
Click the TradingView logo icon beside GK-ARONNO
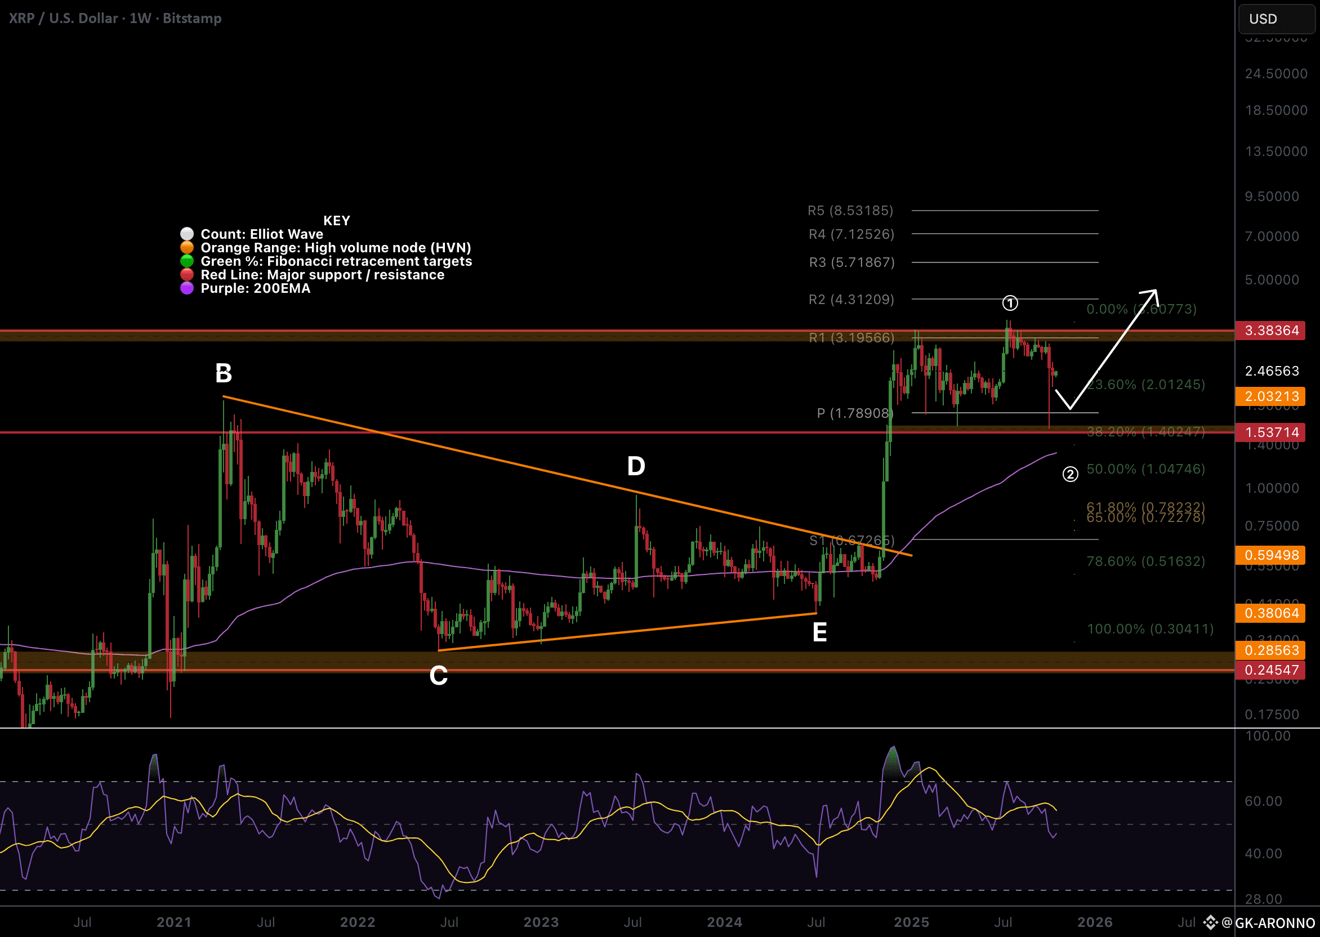click(1210, 922)
